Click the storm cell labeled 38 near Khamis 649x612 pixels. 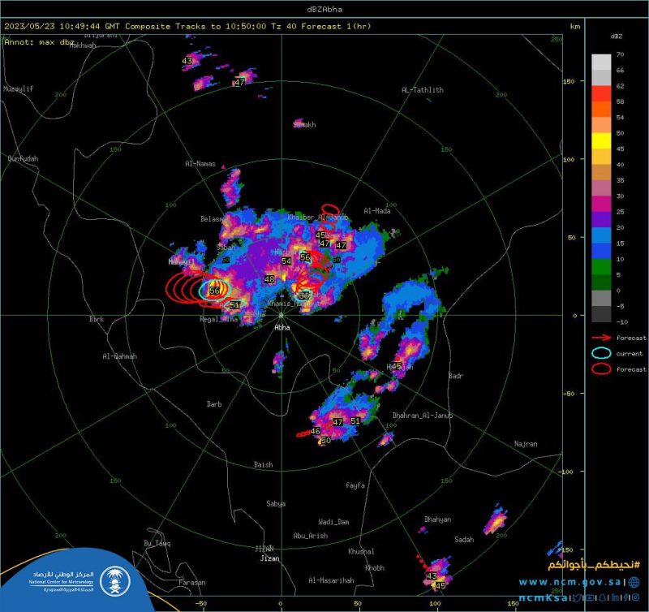pos(305,295)
